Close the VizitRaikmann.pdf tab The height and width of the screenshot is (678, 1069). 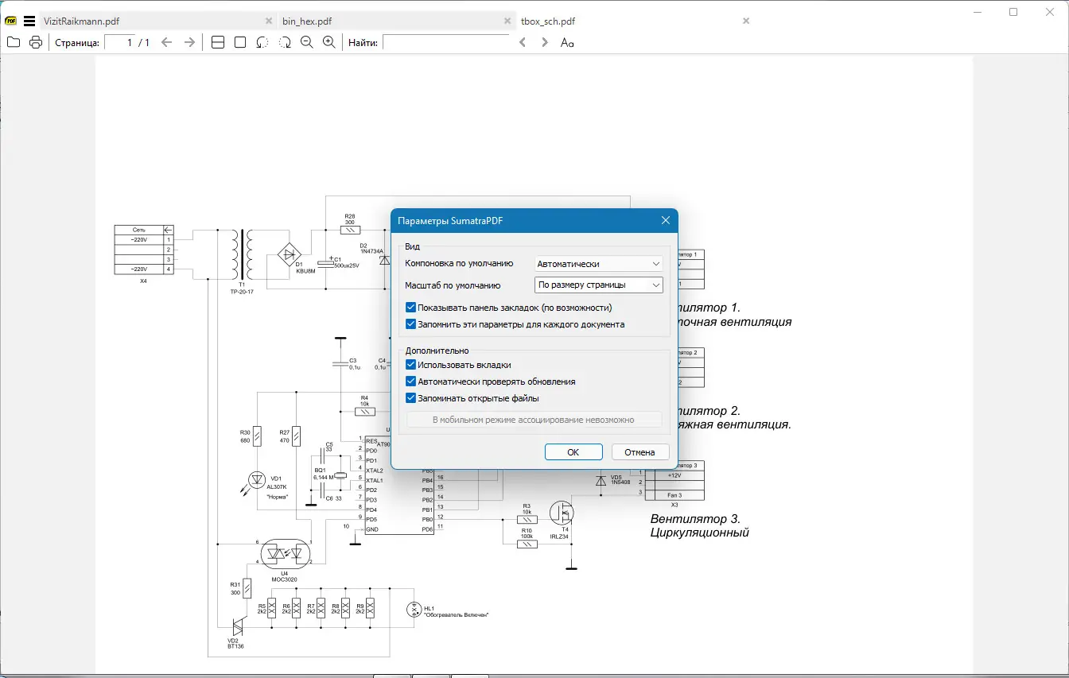tap(269, 21)
